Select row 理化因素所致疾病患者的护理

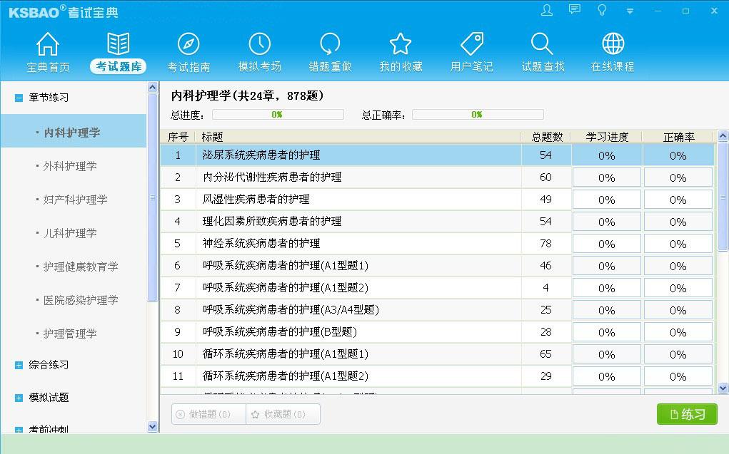(437, 222)
